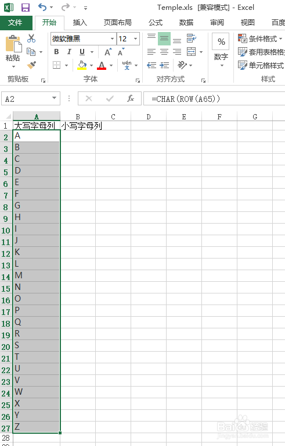Open the underline style dropdown arrow
285x446 pixels.
(x=92, y=52)
